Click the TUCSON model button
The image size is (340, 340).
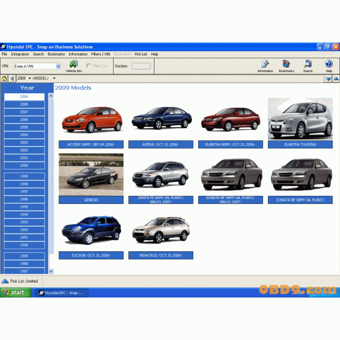click(x=91, y=255)
